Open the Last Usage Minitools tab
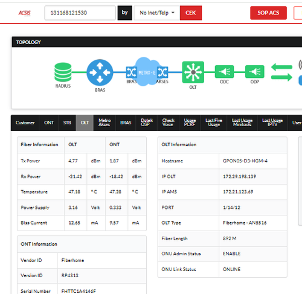 pos(242,123)
